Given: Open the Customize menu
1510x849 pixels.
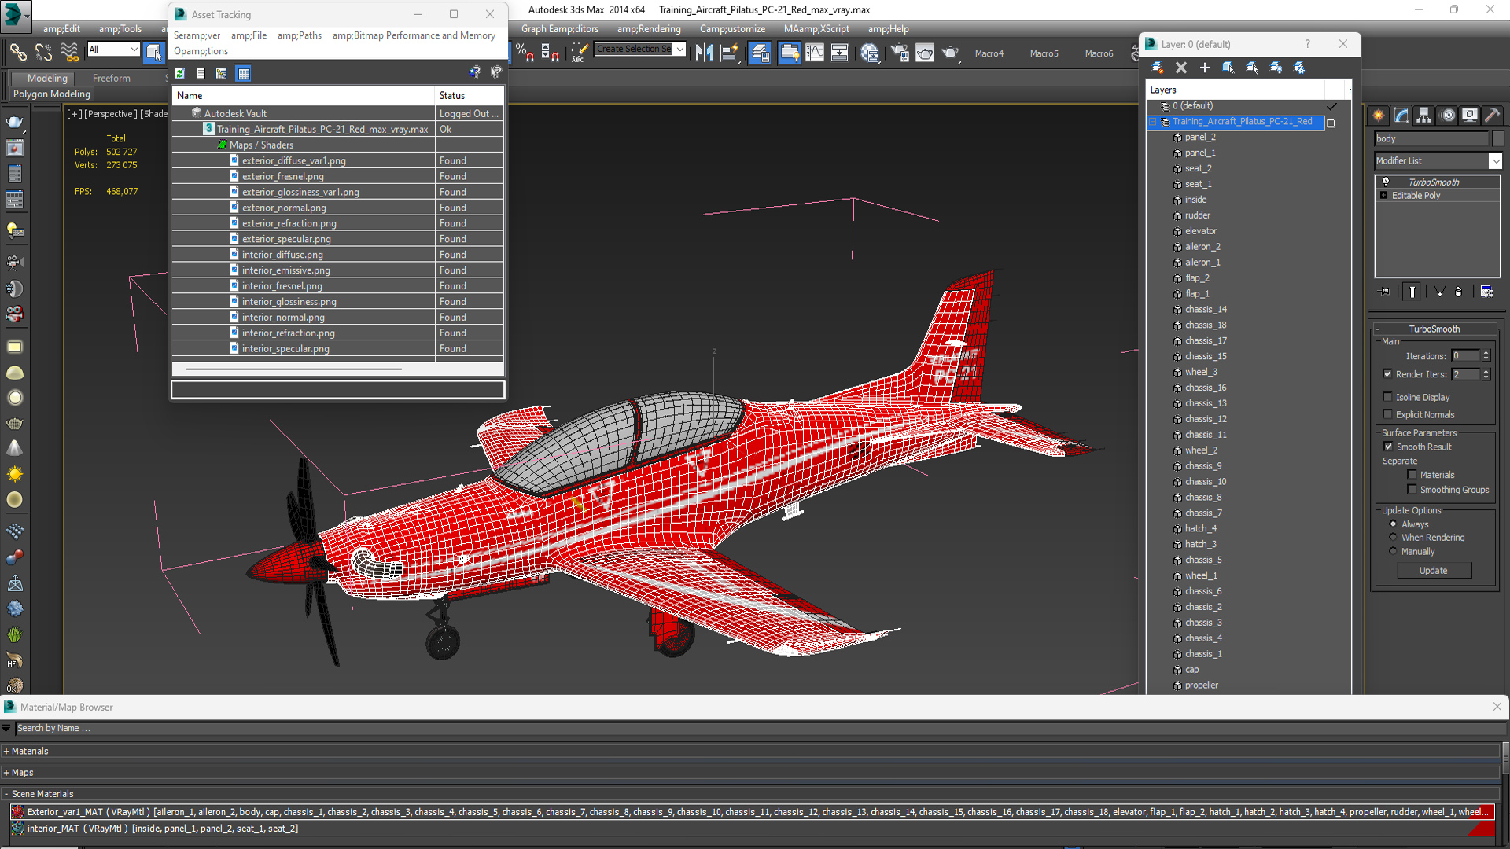Looking at the screenshot, I should 732,29.
